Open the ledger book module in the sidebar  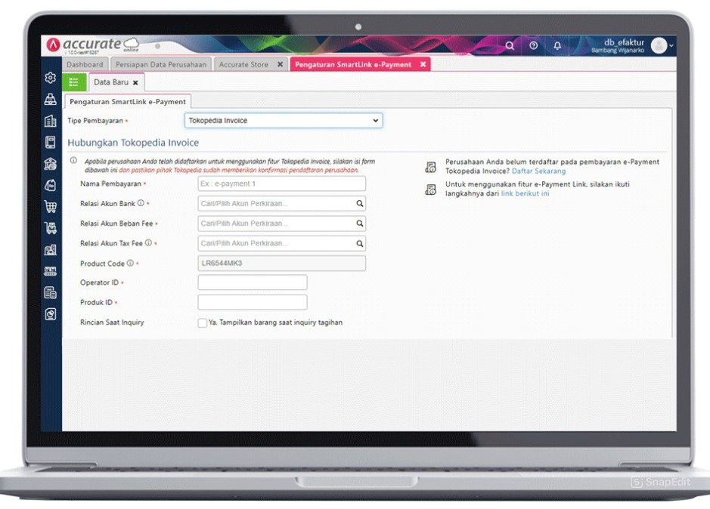(x=50, y=142)
